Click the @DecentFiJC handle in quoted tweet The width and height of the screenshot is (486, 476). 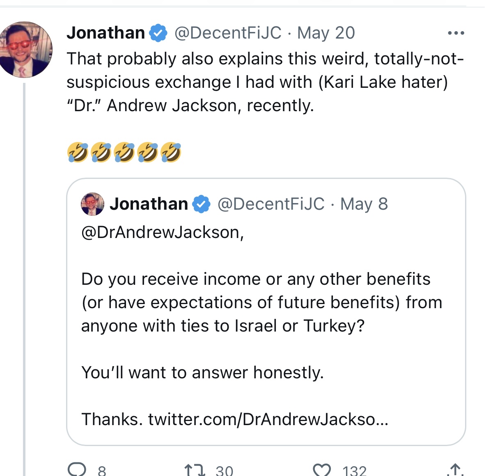pos(271,204)
